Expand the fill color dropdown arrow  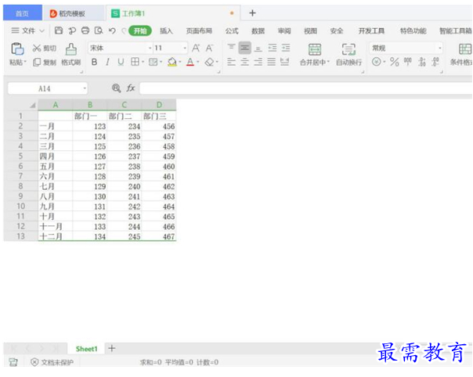[180, 62]
